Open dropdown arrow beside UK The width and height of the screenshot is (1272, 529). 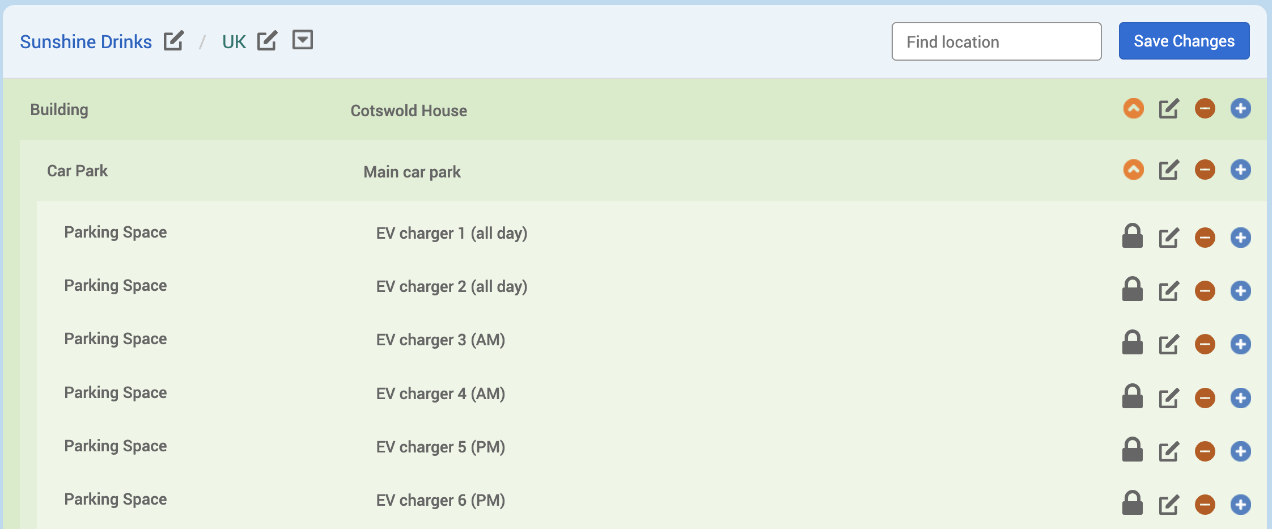click(x=303, y=40)
